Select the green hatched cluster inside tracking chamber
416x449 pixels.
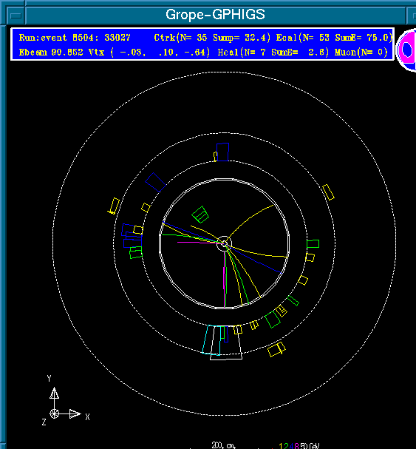click(x=200, y=215)
